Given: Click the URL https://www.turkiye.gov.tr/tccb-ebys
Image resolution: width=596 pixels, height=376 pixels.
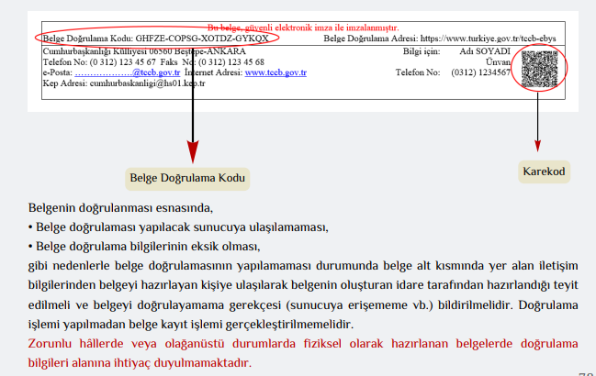Looking at the screenshot, I should pyautogui.click(x=488, y=39).
